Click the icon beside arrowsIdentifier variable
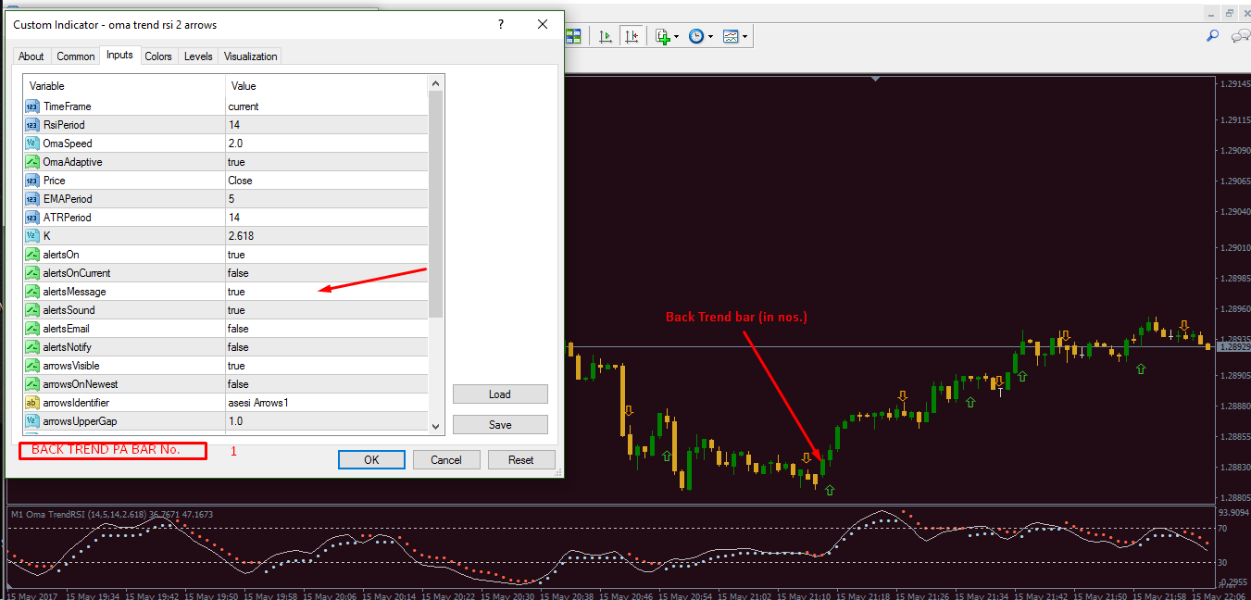The width and height of the screenshot is (1251, 600). tap(31, 403)
